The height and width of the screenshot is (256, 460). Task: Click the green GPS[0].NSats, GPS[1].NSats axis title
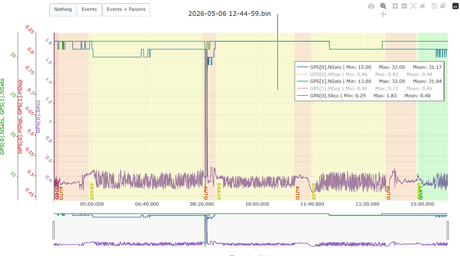pos(3,117)
